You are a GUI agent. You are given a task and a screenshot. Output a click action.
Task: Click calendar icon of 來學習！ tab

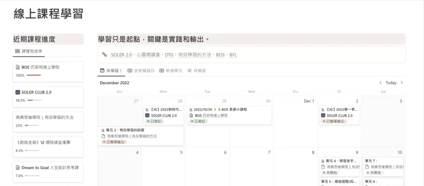[x=102, y=71]
